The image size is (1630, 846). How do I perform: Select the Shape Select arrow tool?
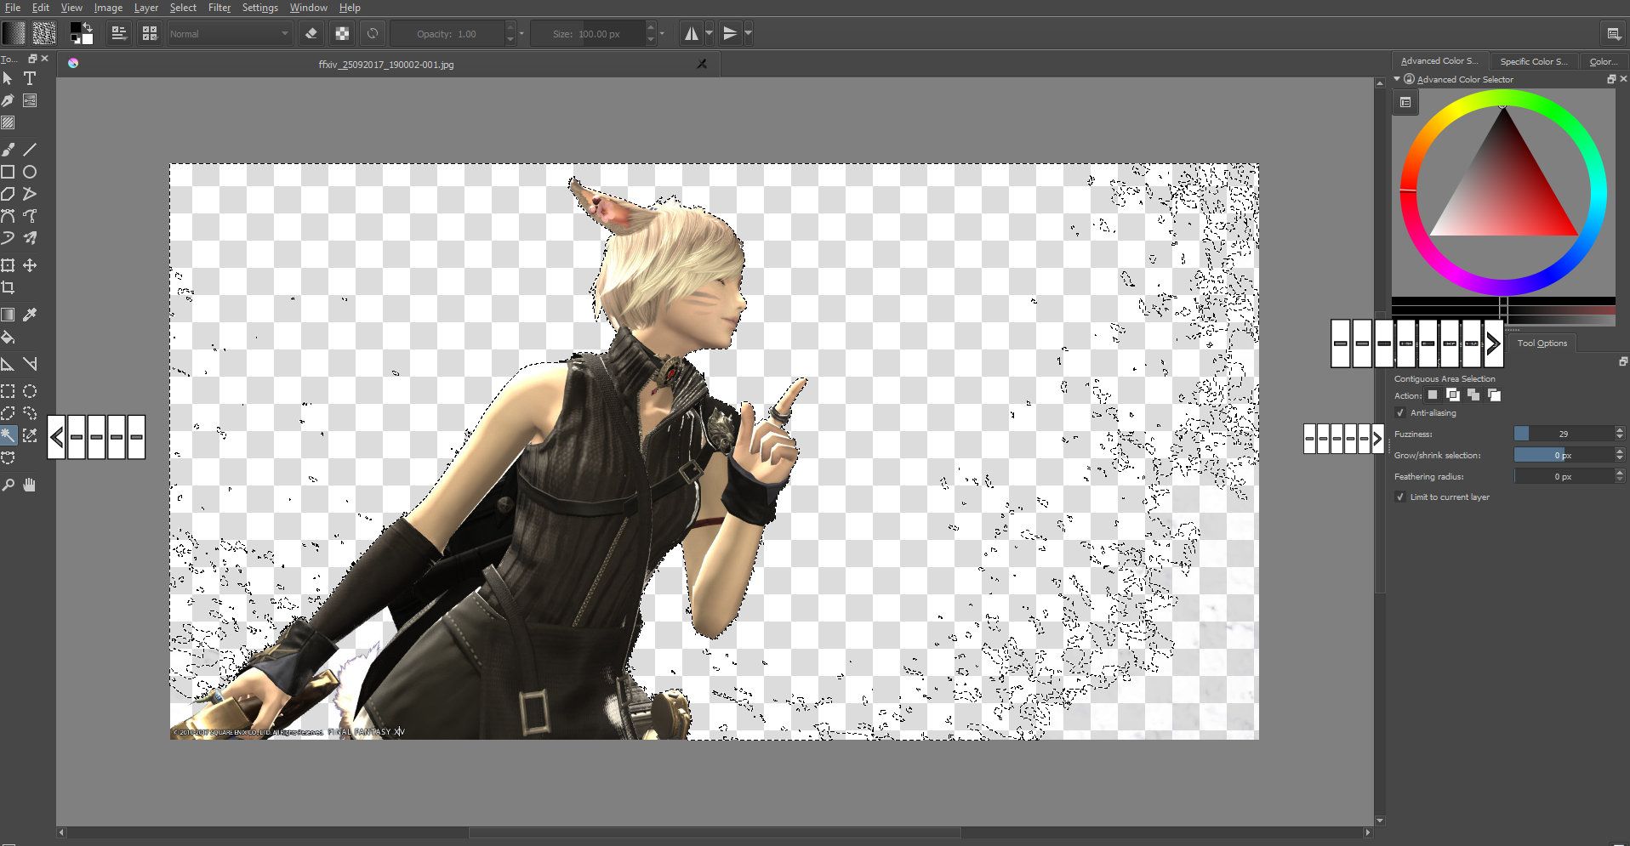click(x=8, y=78)
